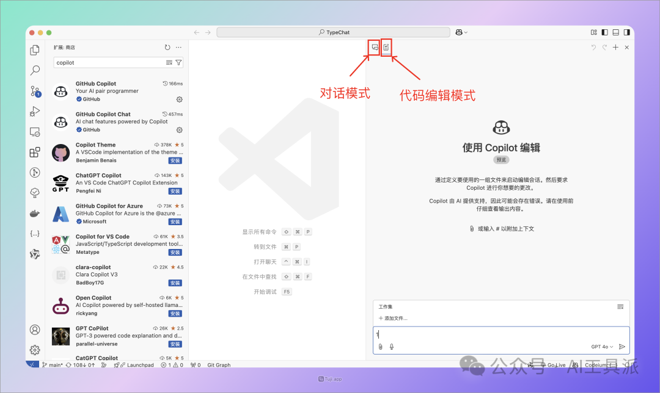660x393 pixels.
Task: Install the Copilot Theme extension
Action: 175,160
